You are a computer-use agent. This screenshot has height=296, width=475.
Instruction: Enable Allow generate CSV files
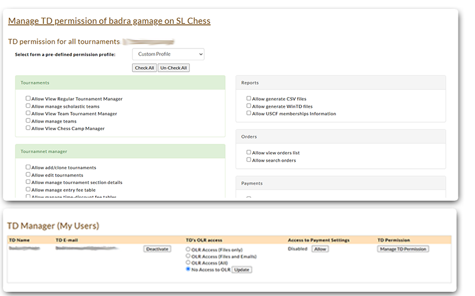click(x=249, y=99)
